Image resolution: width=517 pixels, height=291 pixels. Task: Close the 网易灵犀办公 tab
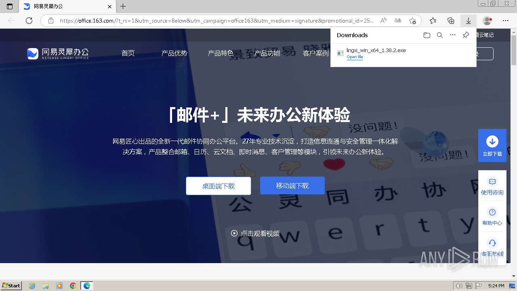pyautogui.click(x=110, y=6)
